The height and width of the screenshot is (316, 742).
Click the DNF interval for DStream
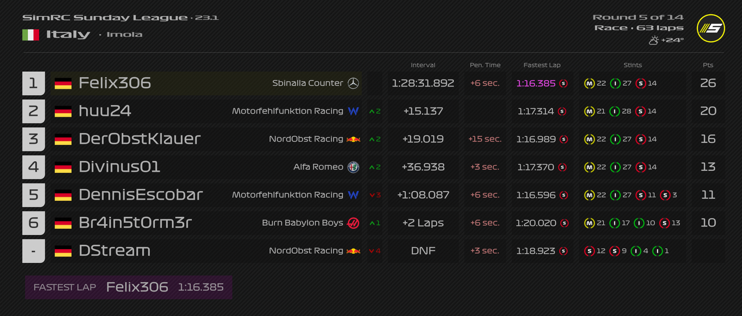coord(423,250)
